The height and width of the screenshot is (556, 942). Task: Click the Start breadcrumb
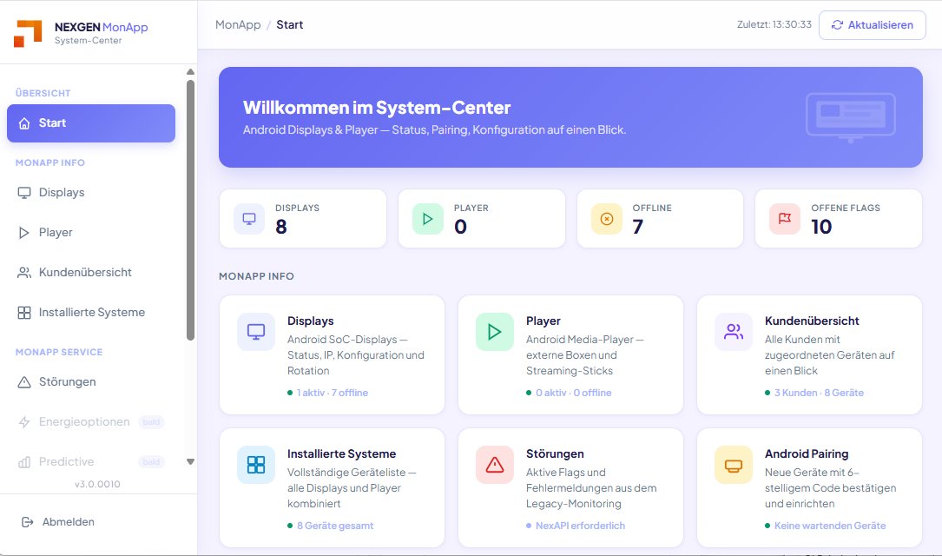click(290, 24)
